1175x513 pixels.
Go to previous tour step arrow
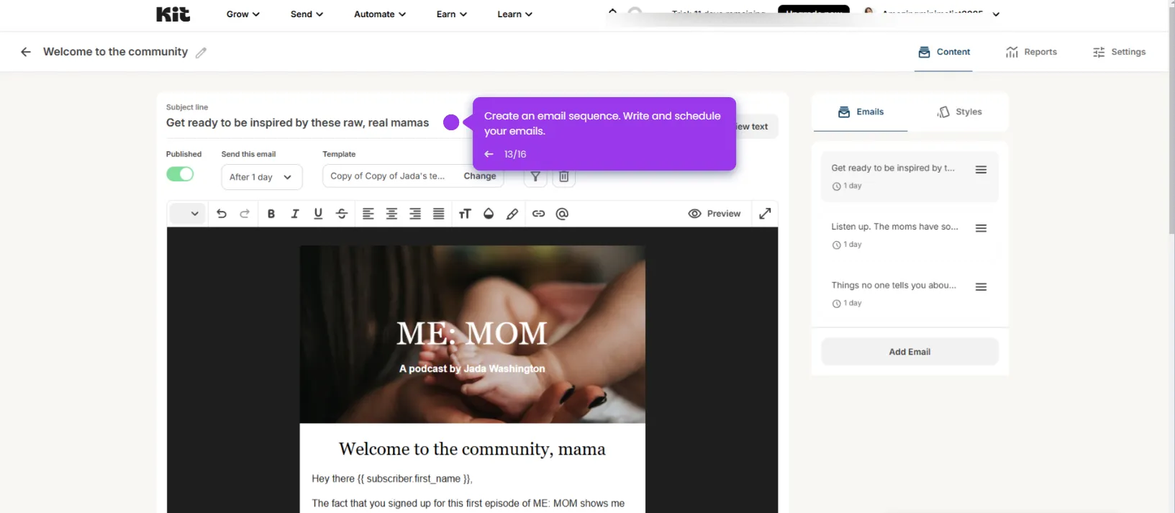[489, 154]
